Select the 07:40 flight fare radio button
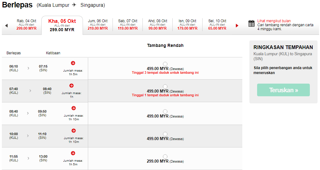 [x=165, y=86]
